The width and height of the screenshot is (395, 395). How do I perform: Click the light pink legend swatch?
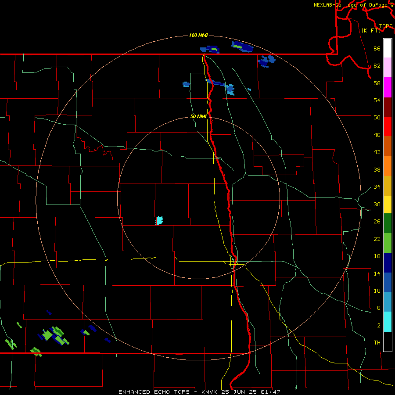(388, 68)
